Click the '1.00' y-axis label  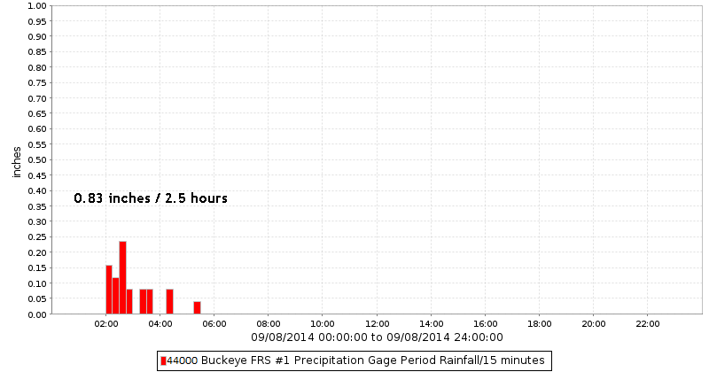tap(37, 6)
